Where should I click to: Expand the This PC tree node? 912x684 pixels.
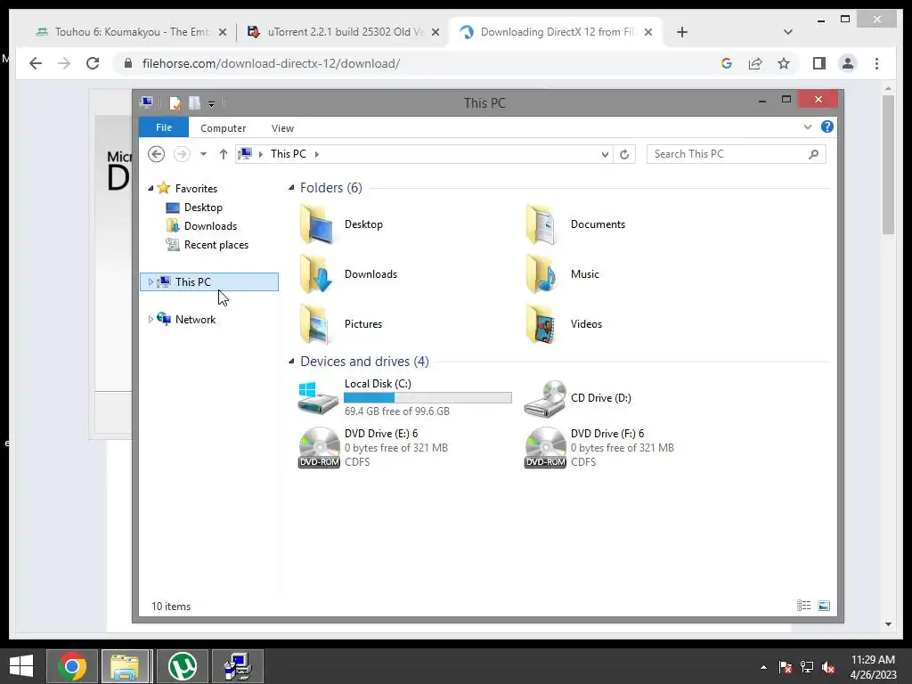151,282
